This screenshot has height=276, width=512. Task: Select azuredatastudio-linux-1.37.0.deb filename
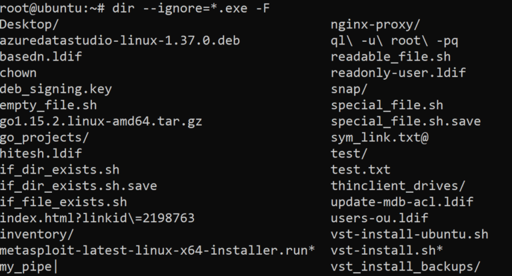tap(120, 41)
